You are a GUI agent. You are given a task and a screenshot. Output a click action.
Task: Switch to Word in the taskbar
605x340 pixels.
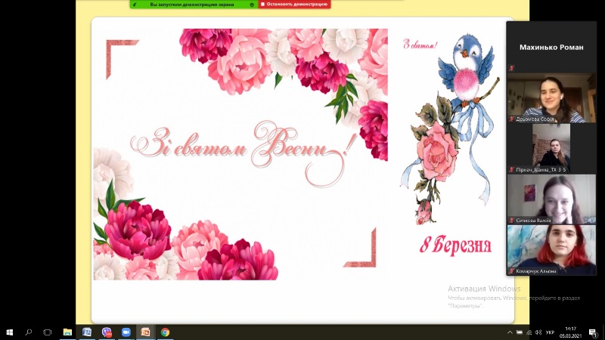87,332
